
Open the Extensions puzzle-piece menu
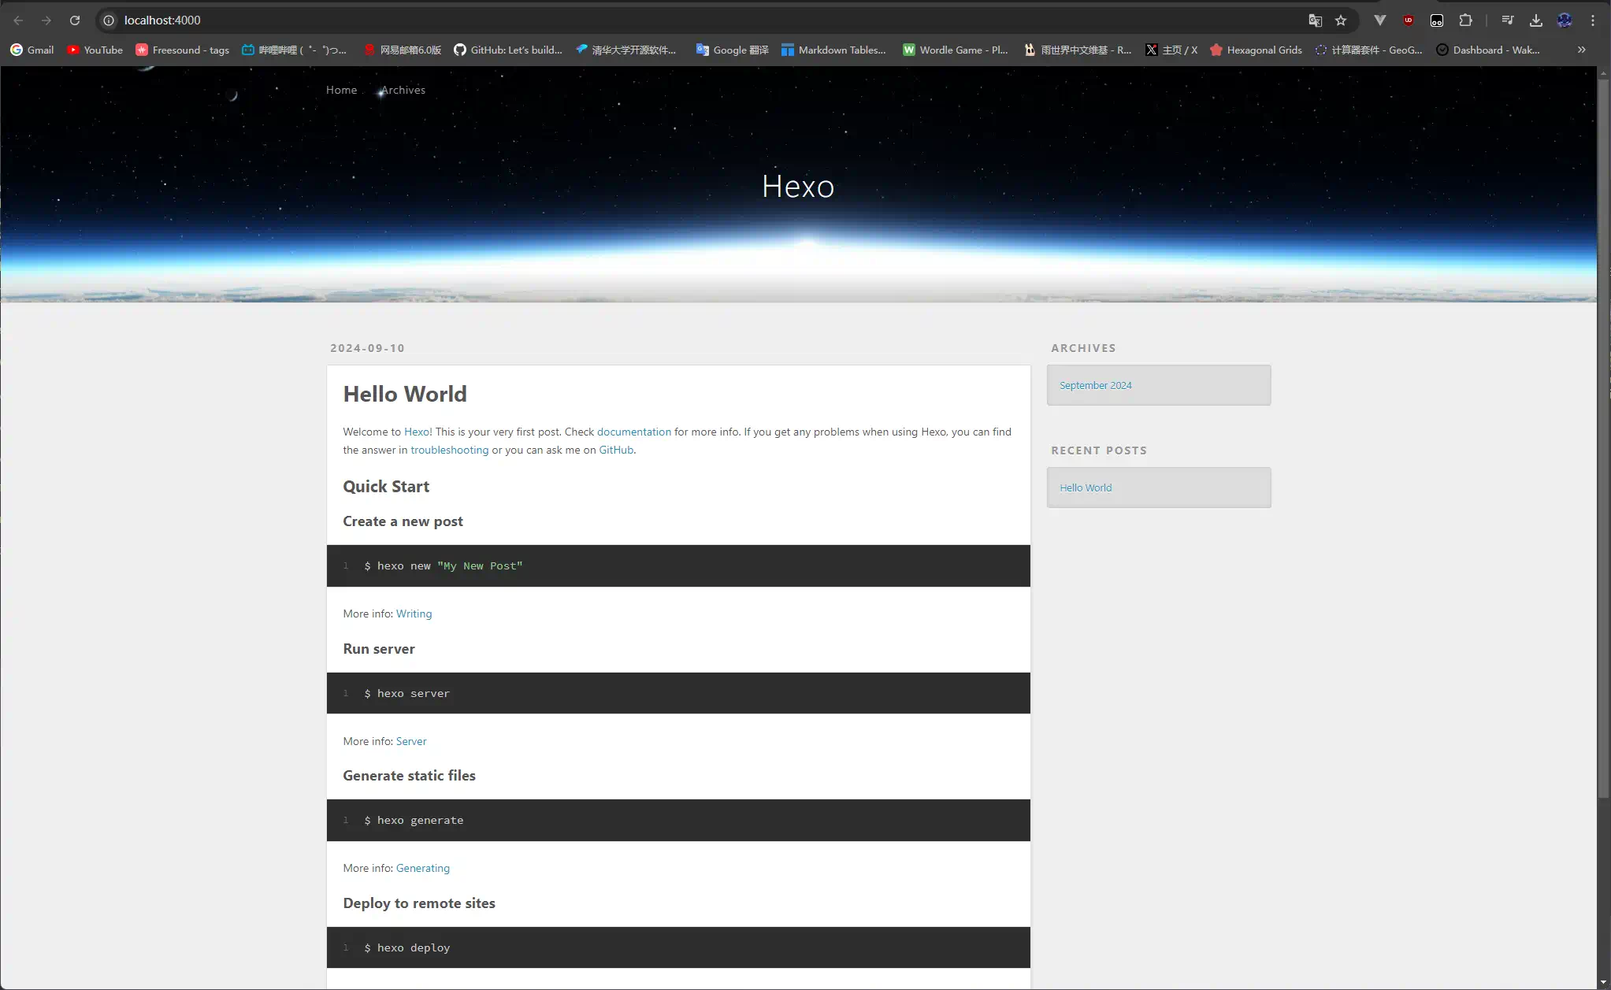click(x=1465, y=20)
